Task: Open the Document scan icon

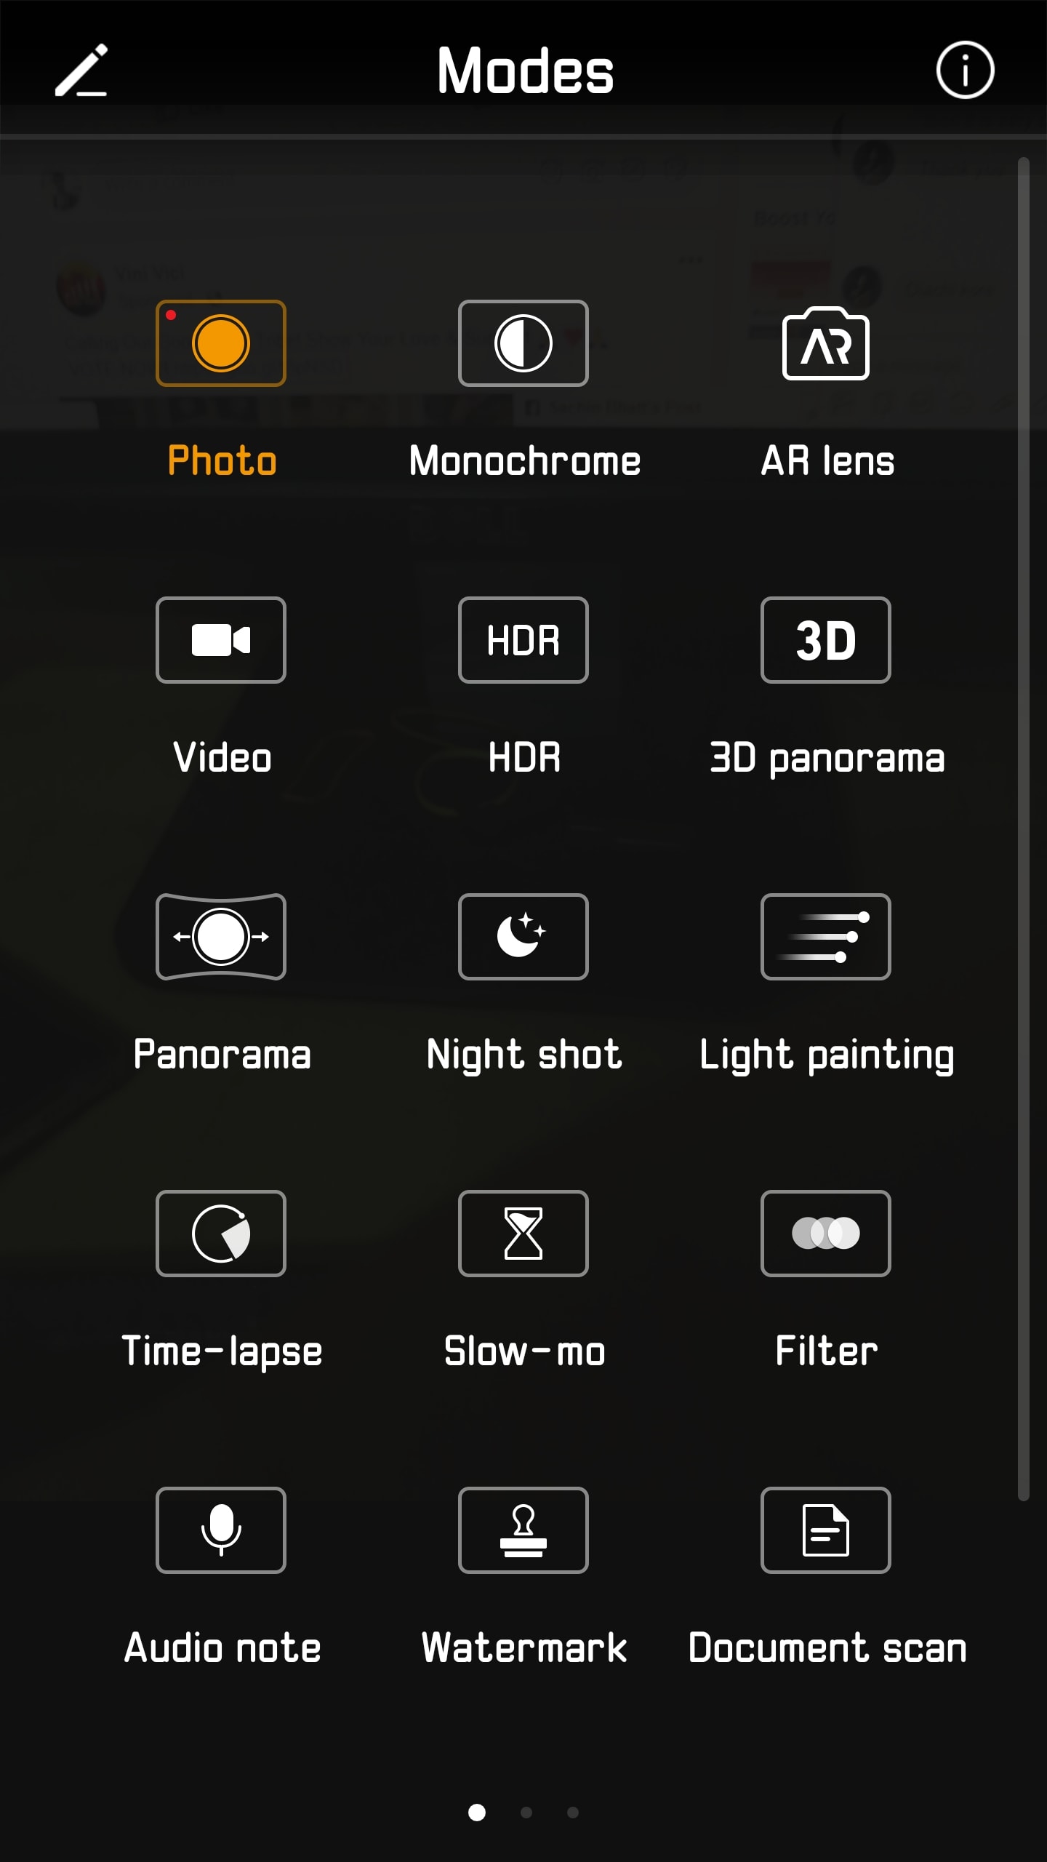Action: coord(826,1530)
